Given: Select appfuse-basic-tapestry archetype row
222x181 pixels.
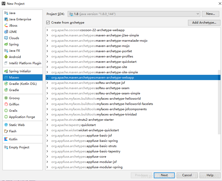Looking at the screenshot, I should [x=133, y=151].
